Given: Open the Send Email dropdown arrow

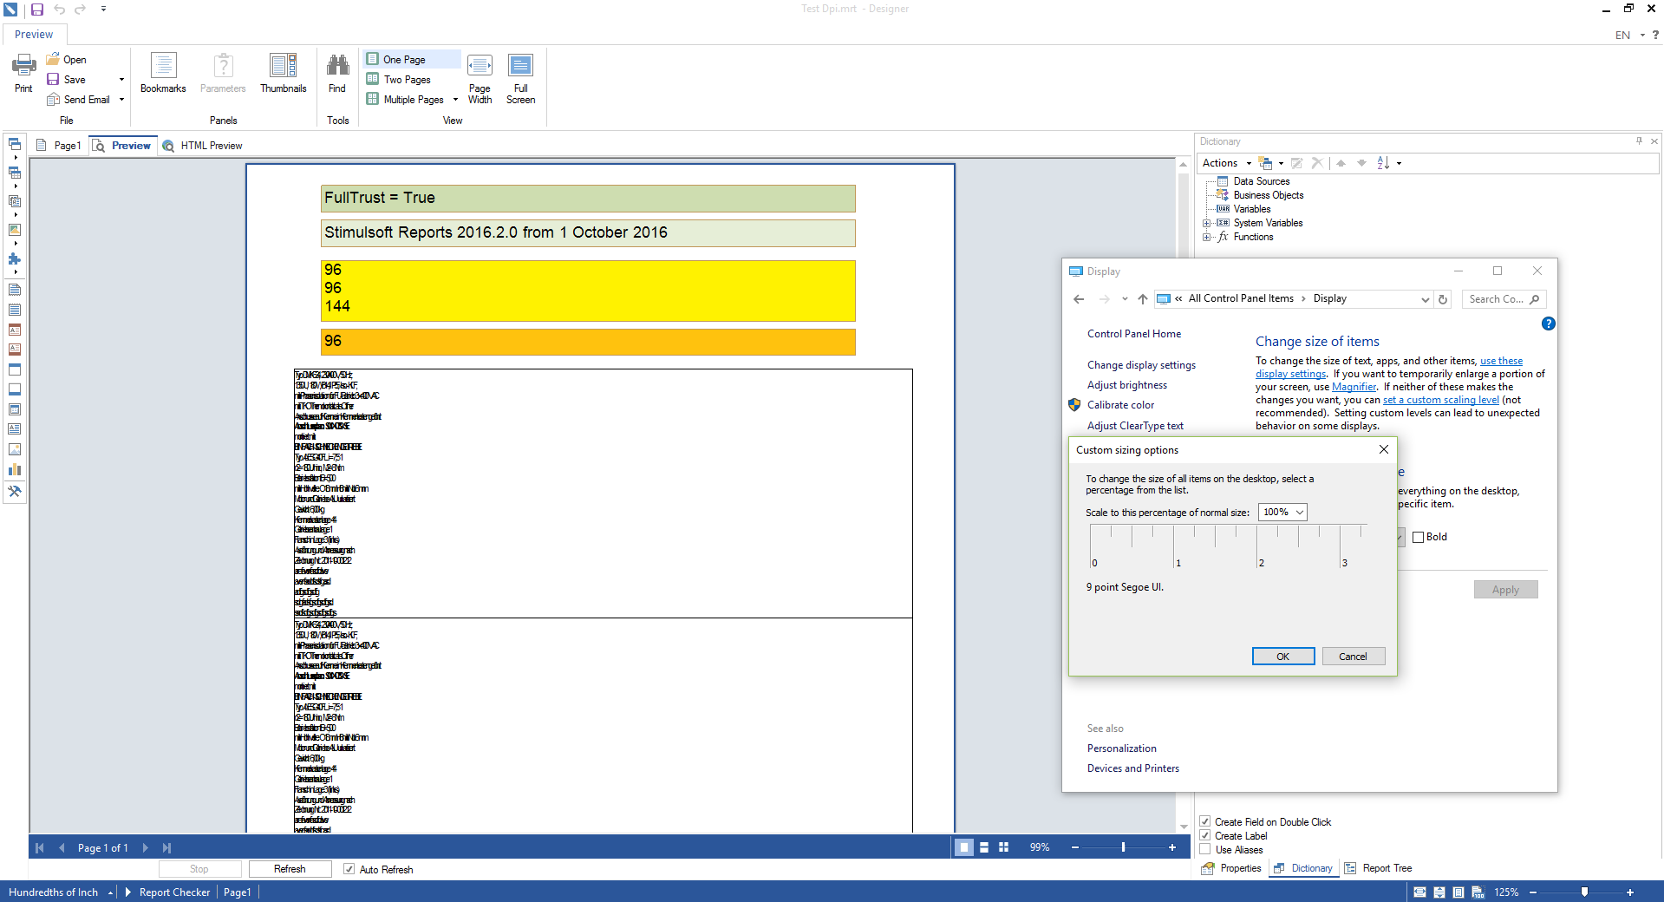Looking at the screenshot, I should click(121, 100).
